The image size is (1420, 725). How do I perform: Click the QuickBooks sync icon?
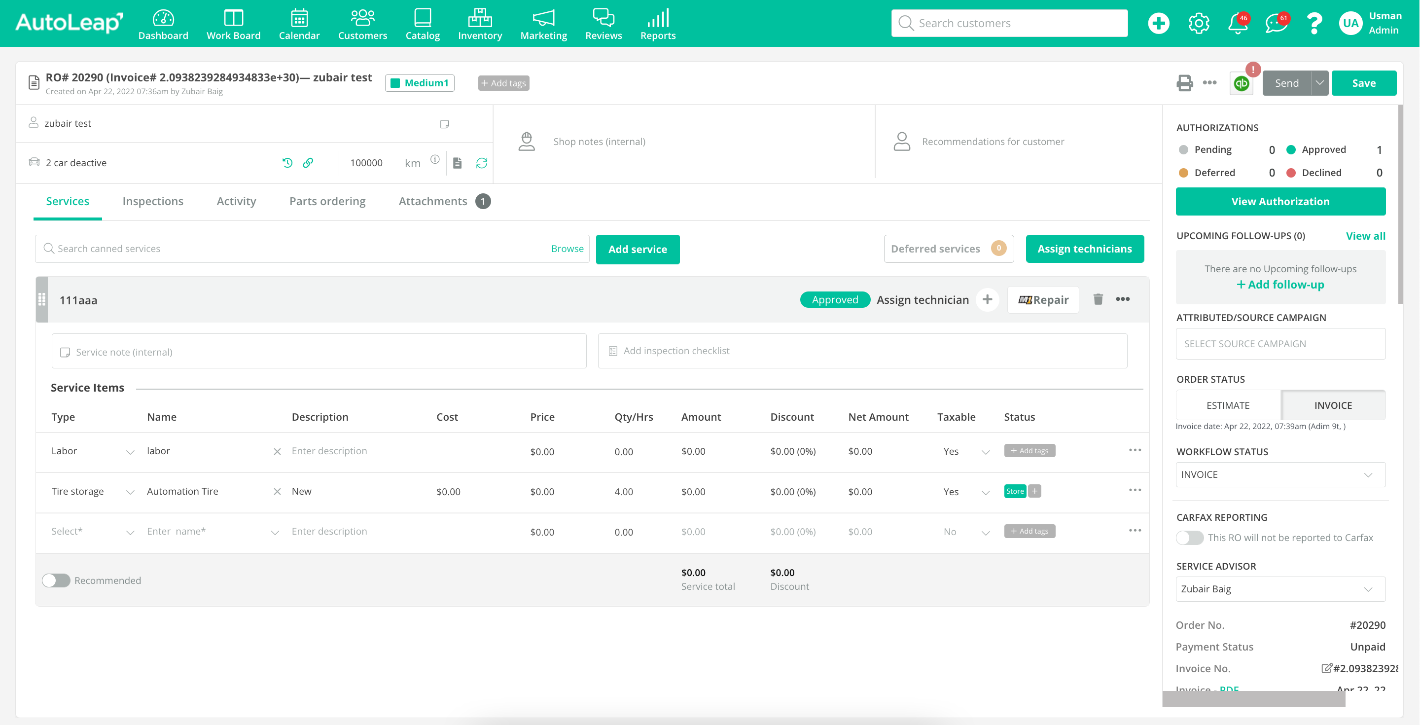tap(1242, 83)
